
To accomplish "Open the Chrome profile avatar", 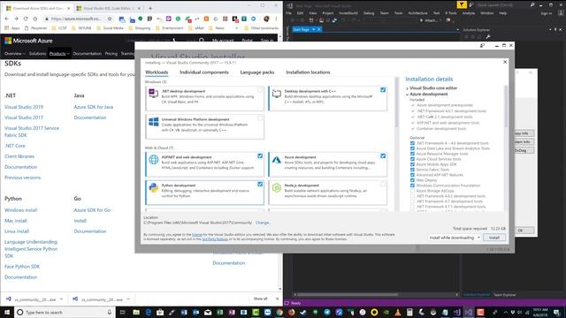I will (x=266, y=19).
